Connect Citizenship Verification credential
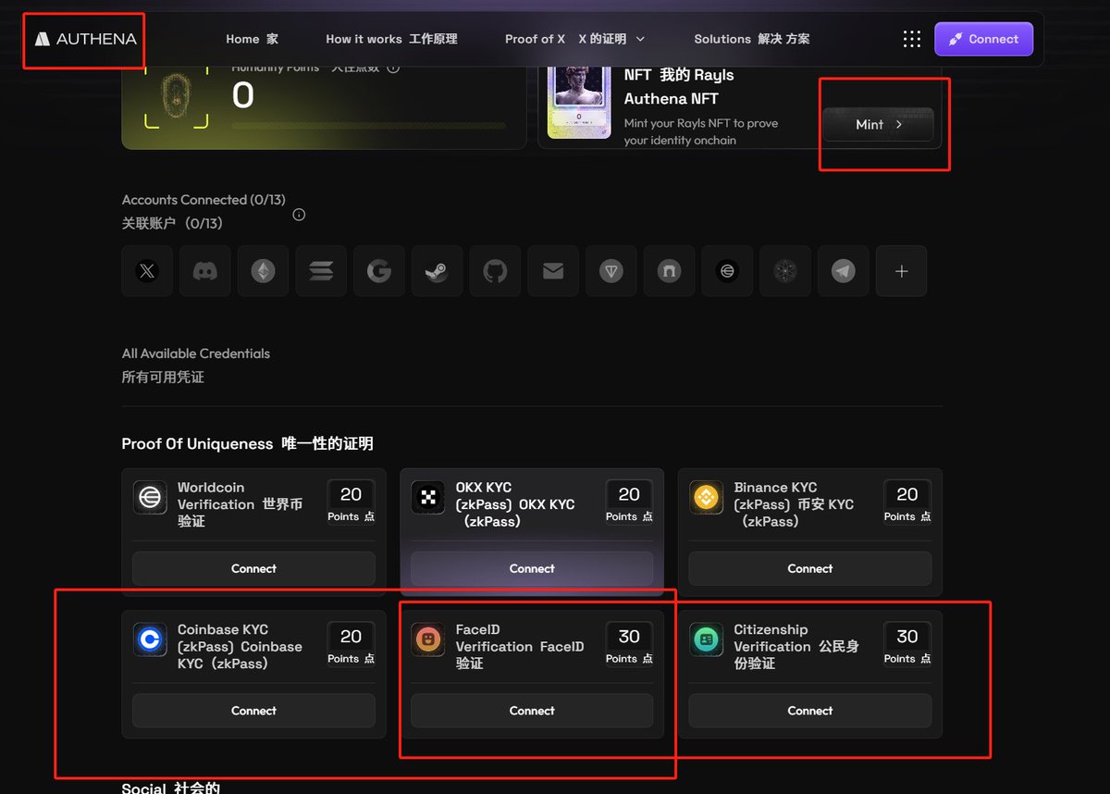This screenshot has height=794, width=1110. [809, 711]
